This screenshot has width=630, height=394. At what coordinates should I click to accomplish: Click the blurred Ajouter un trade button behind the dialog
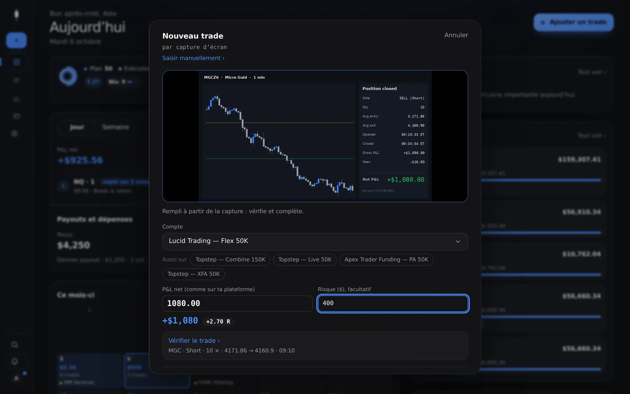[574, 22]
